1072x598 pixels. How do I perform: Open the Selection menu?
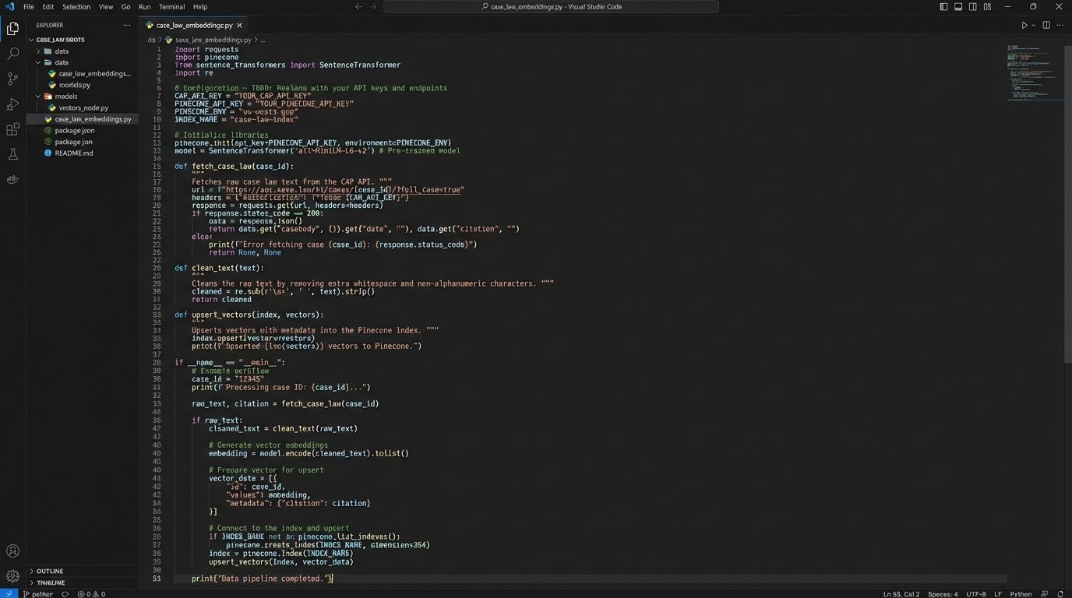point(76,7)
